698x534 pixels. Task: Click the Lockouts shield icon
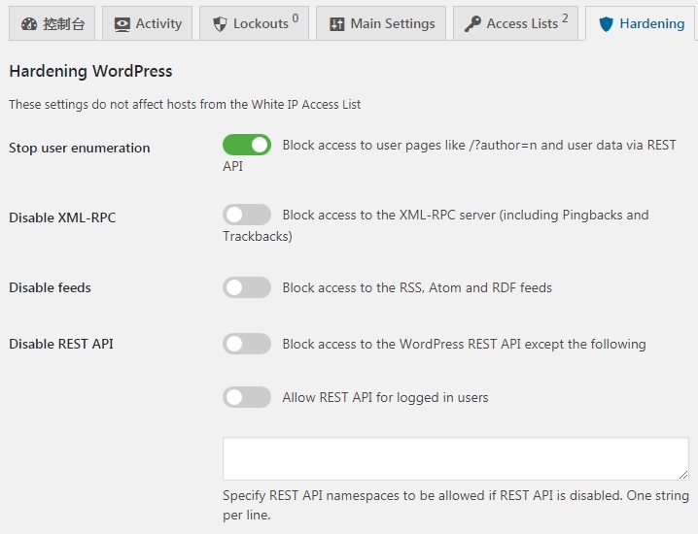tap(220, 24)
